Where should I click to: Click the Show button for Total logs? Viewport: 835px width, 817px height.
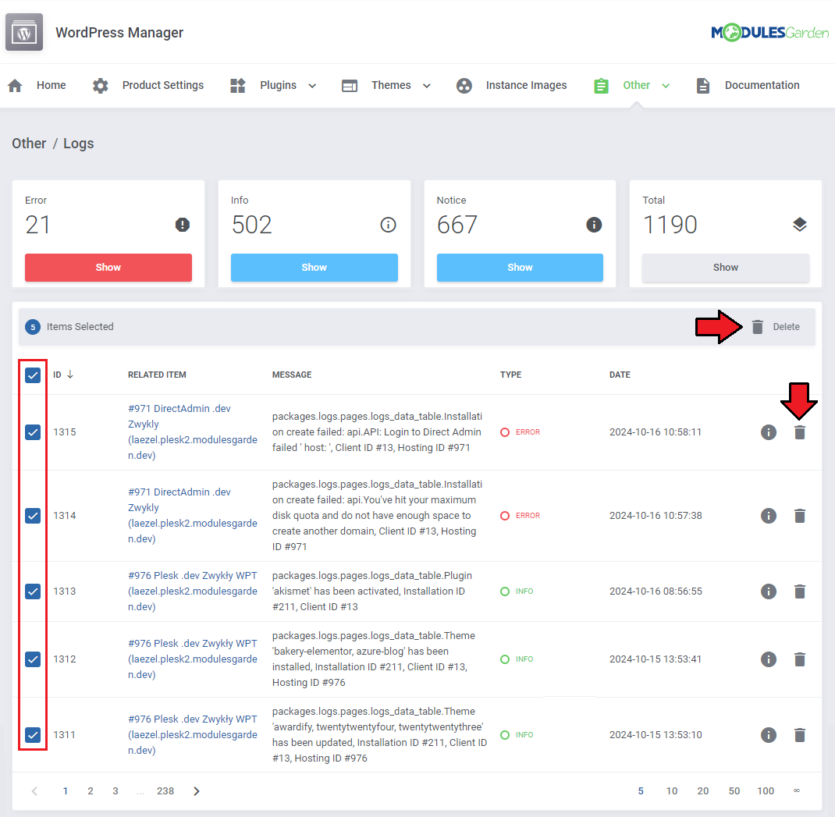point(725,268)
